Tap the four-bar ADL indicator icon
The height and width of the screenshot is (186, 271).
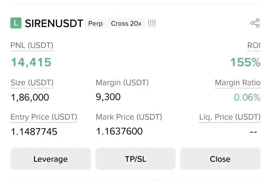pyautogui.click(x=152, y=23)
